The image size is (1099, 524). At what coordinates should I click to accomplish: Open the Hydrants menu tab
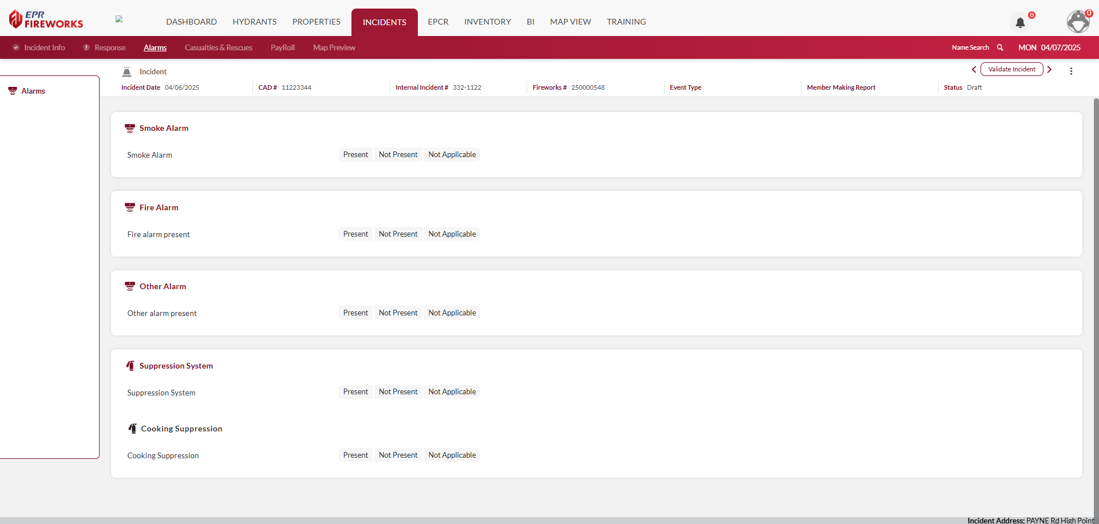pyautogui.click(x=254, y=22)
